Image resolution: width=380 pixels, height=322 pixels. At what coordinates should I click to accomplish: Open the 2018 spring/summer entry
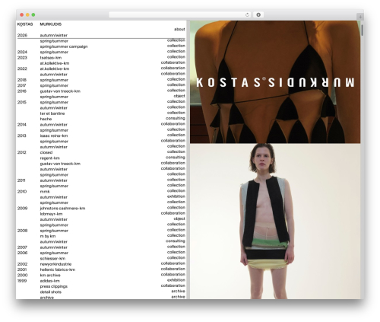point(54,80)
